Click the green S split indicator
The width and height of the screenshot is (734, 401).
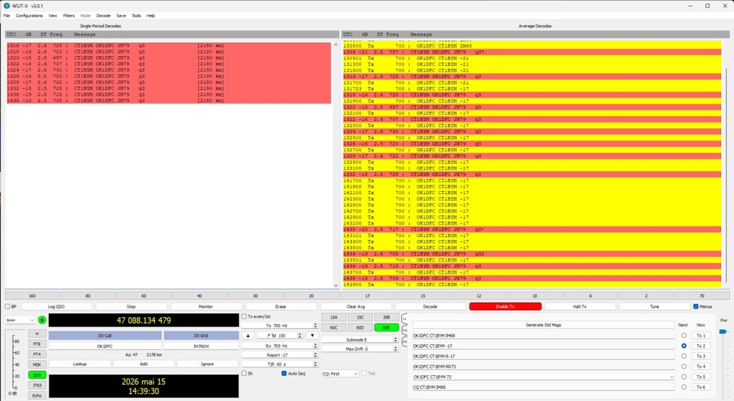42,320
